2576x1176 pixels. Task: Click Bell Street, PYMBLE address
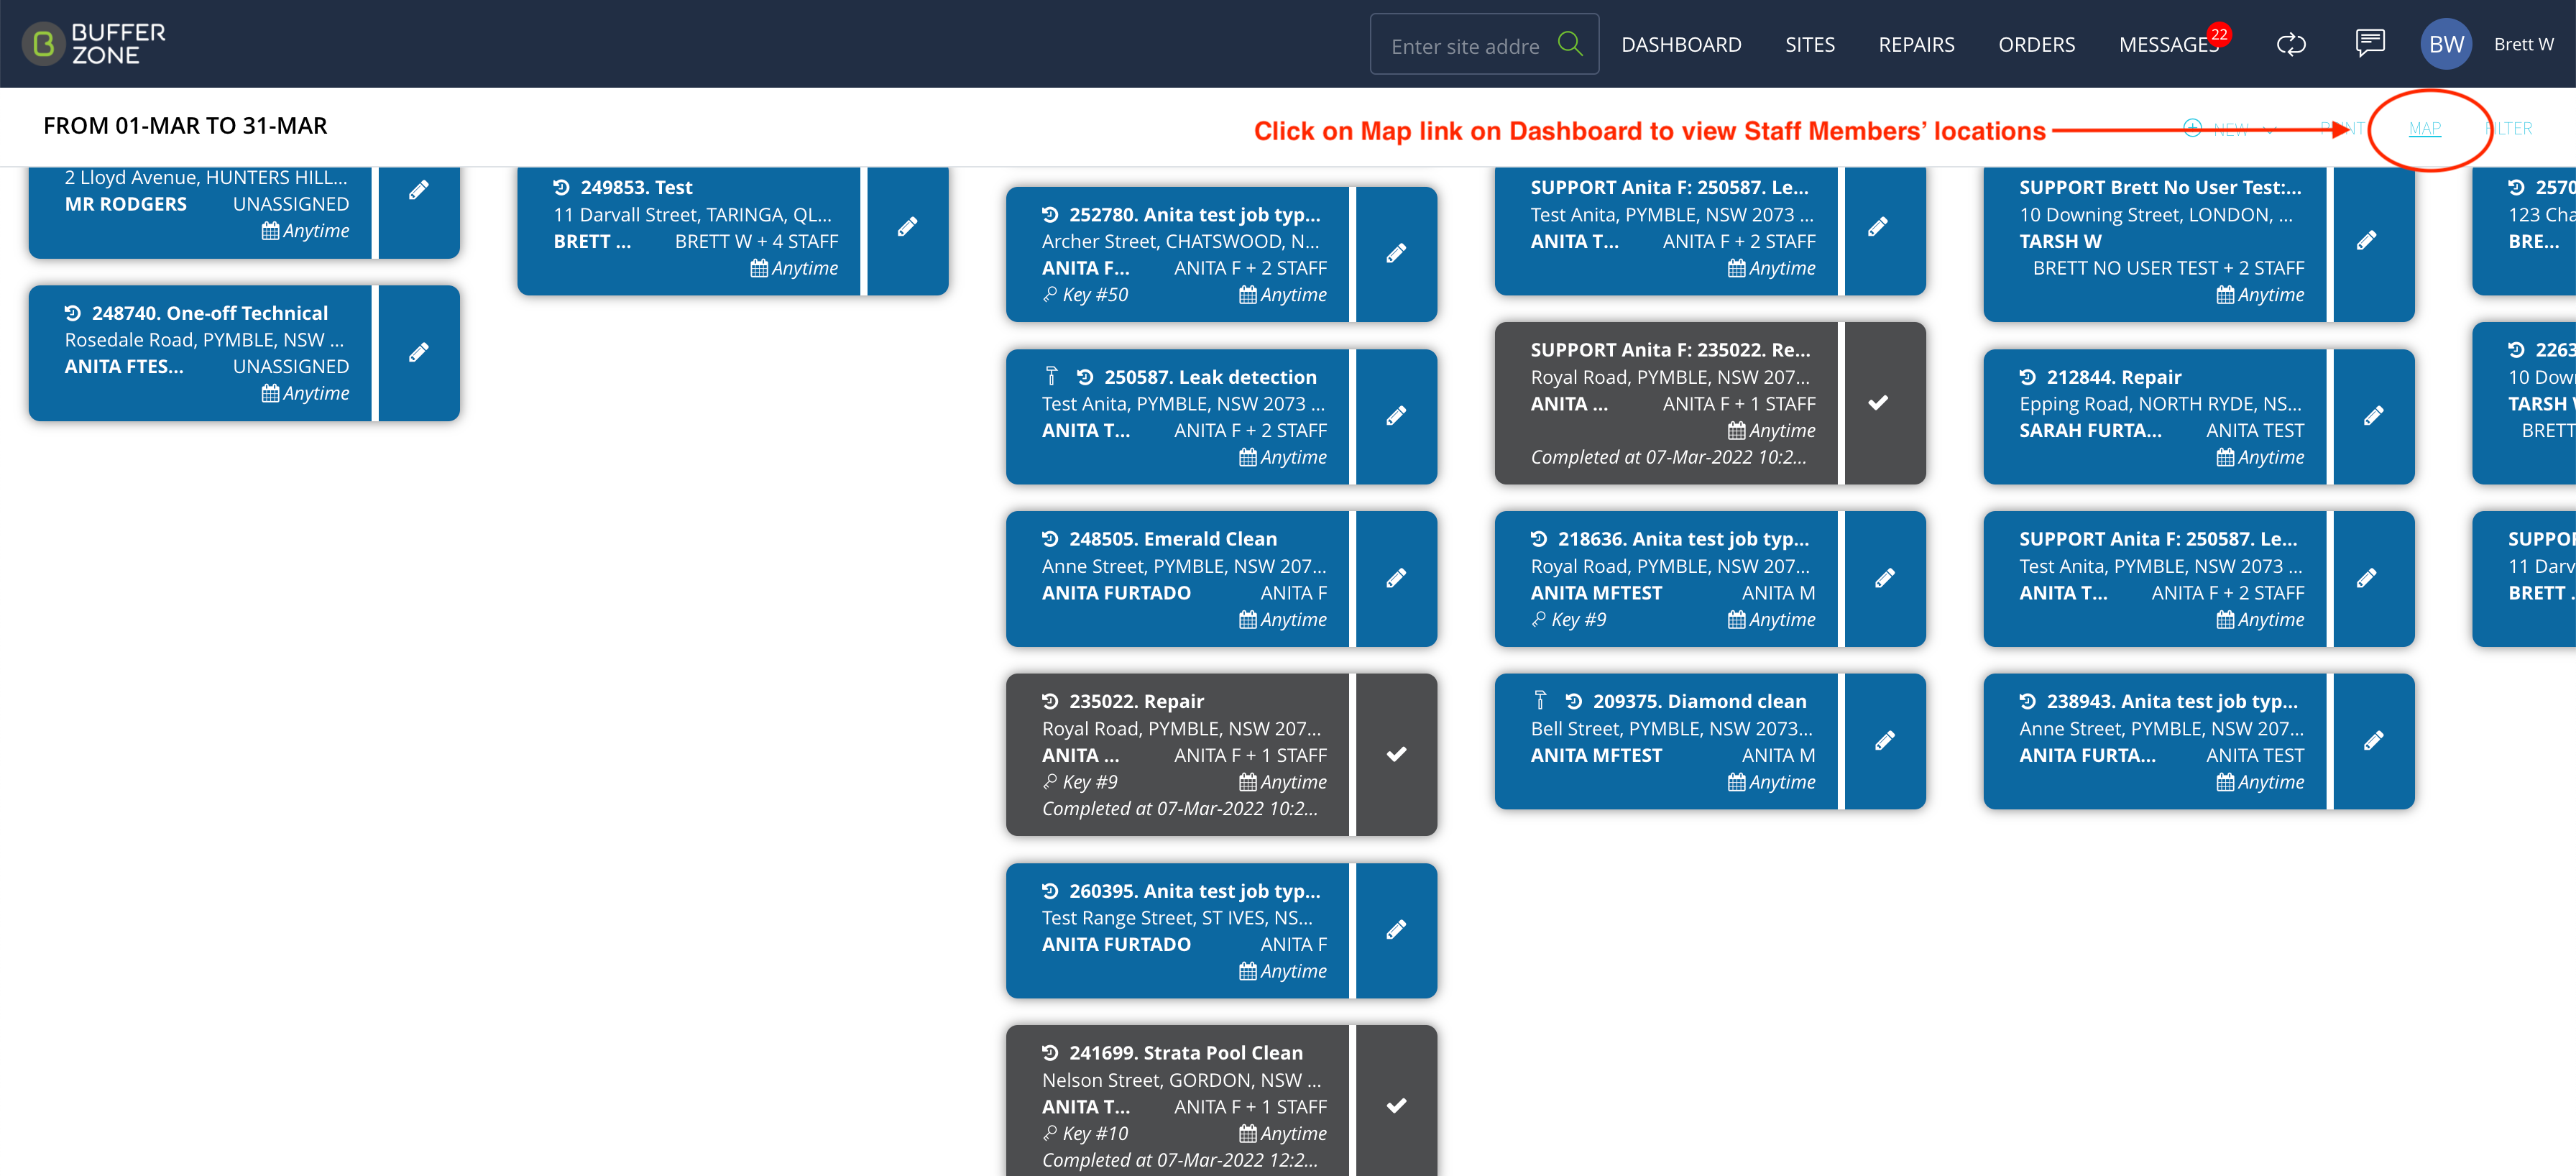(x=1671, y=728)
